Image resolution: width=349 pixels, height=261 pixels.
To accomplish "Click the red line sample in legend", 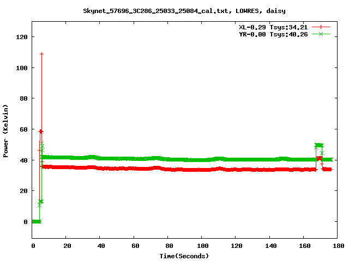I will tap(321, 27).
